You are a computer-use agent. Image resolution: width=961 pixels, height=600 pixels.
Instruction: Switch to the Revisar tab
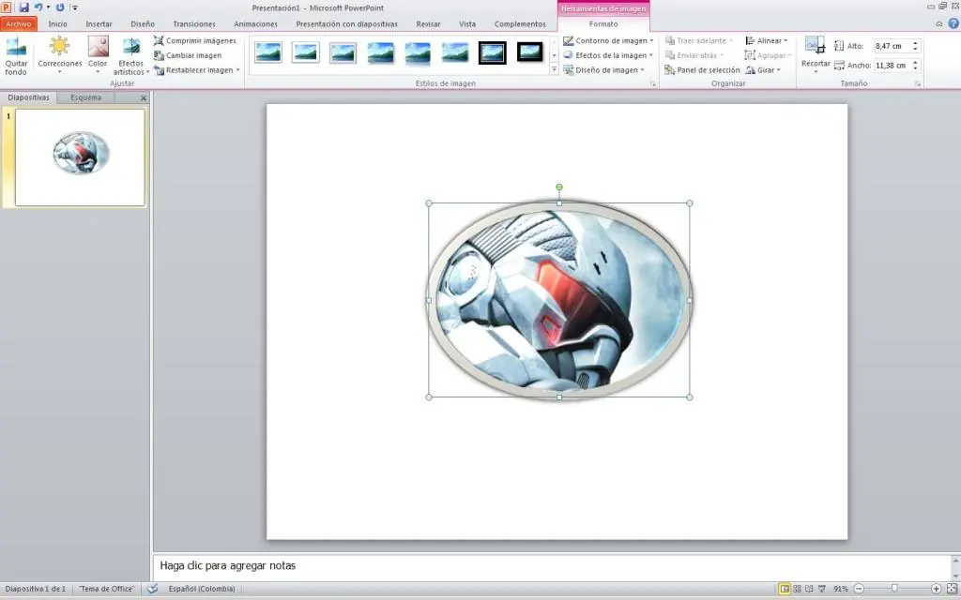428,23
